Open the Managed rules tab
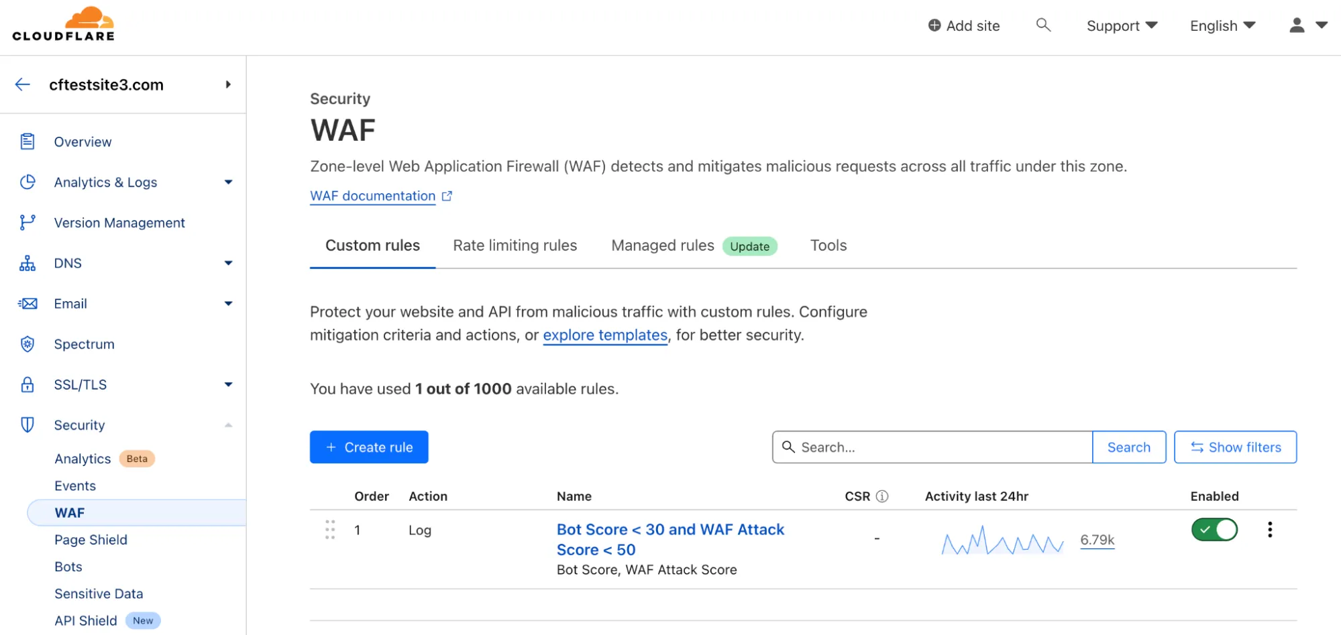Viewport: 1341px width, 635px height. click(x=661, y=245)
